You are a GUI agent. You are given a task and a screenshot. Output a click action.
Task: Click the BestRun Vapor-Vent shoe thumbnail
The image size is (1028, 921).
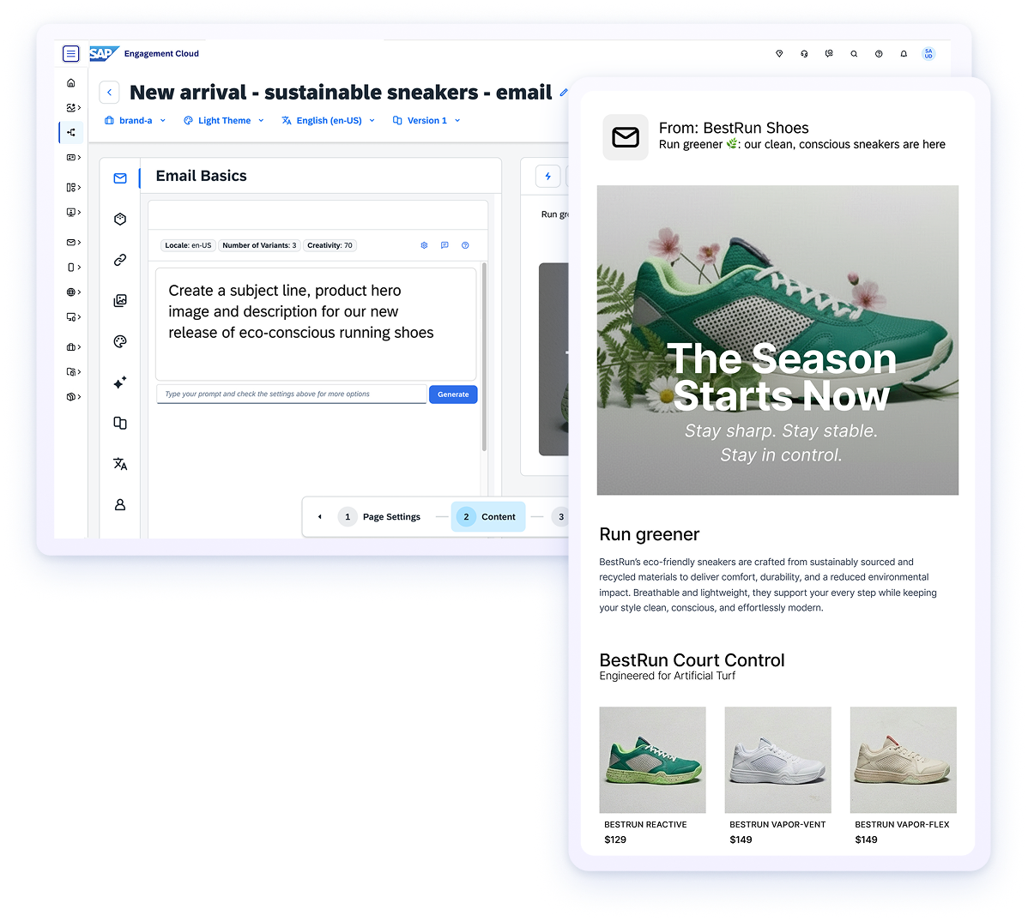777,760
